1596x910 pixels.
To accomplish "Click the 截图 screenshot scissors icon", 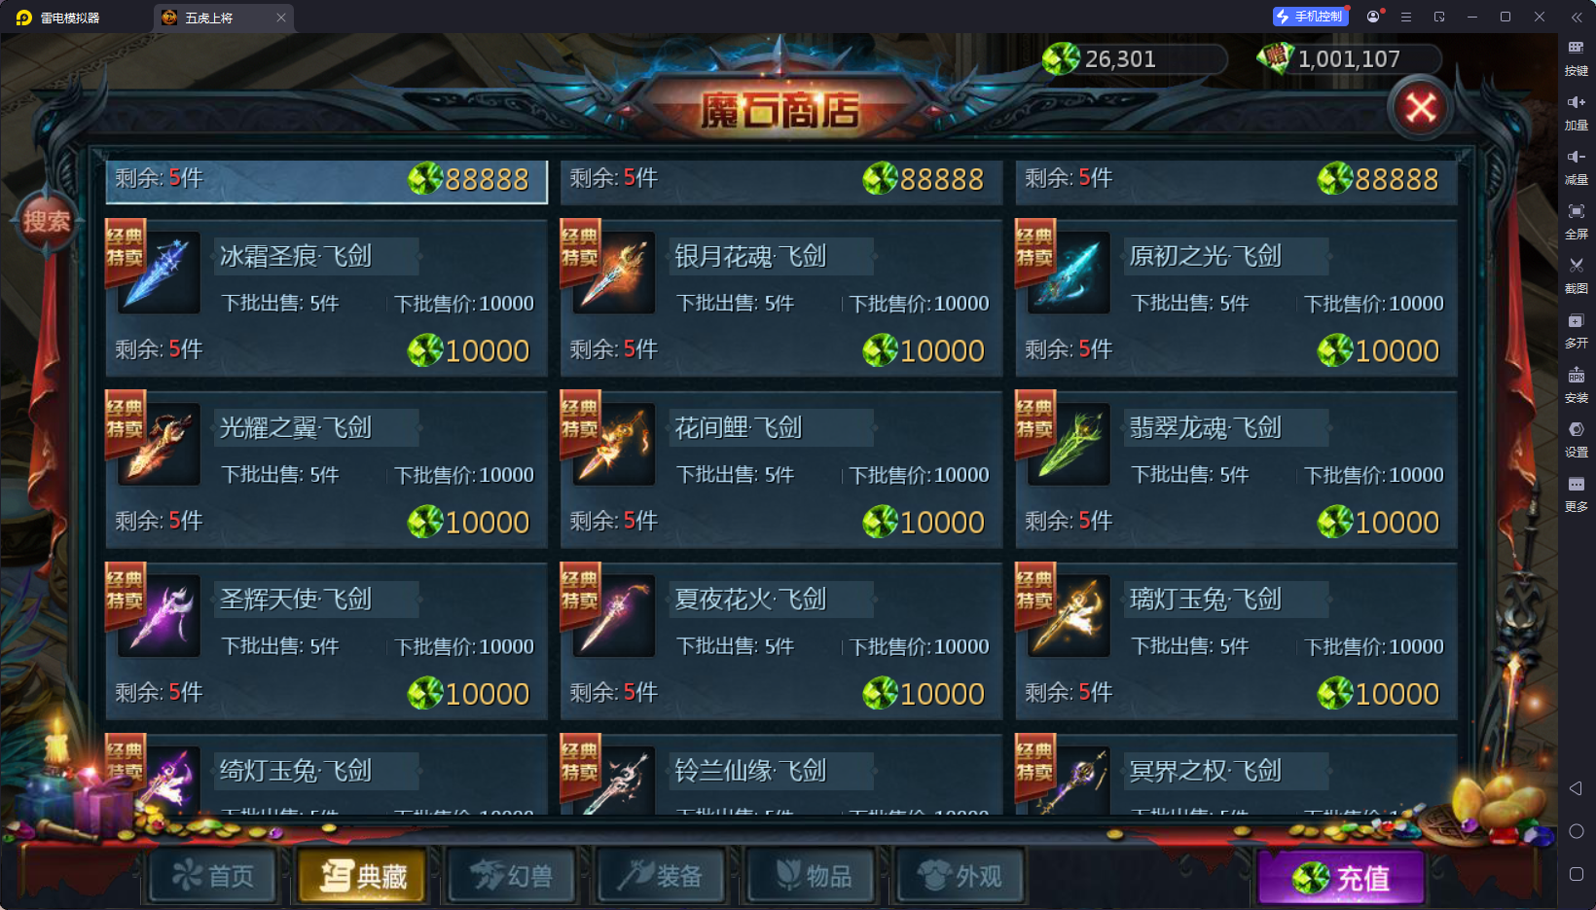I will (x=1577, y=266).
